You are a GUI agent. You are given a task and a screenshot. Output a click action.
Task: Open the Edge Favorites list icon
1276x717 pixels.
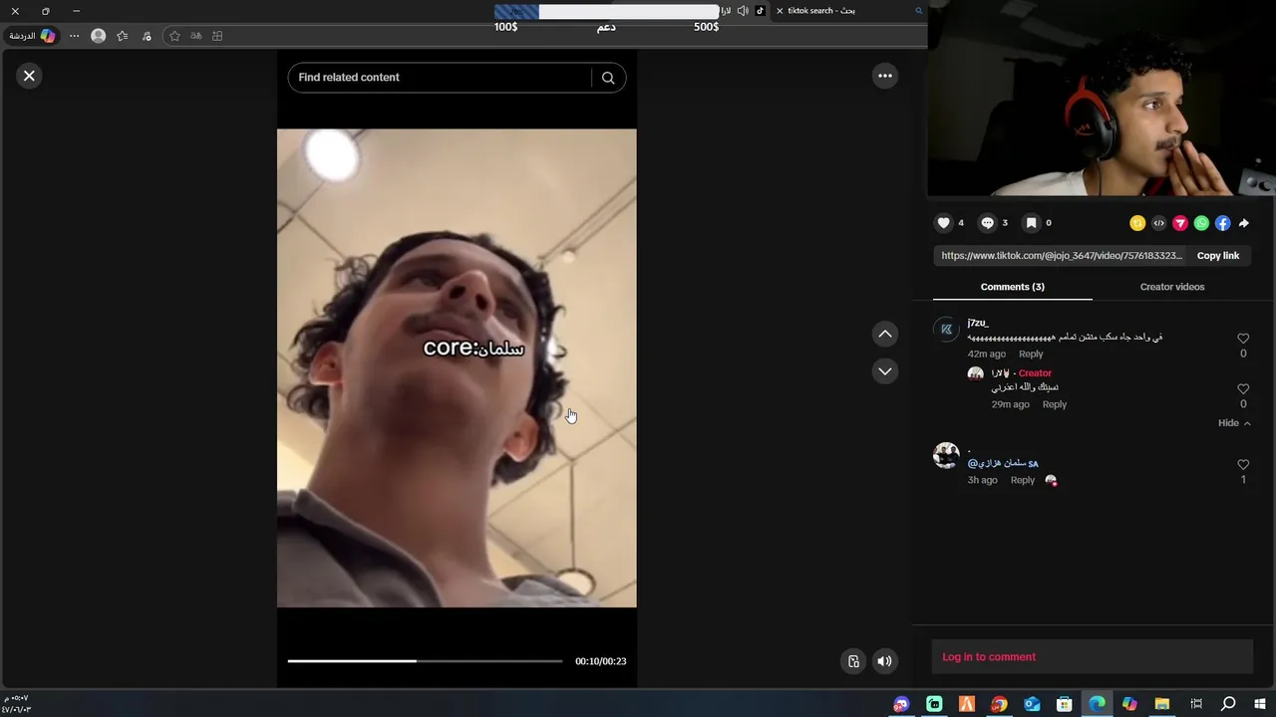point(123,36)
